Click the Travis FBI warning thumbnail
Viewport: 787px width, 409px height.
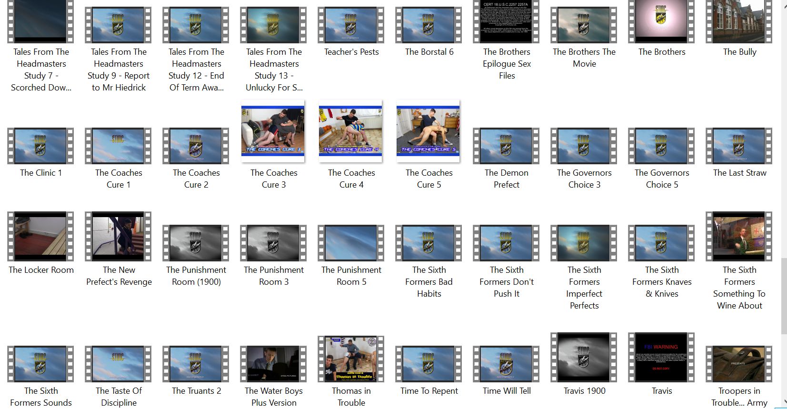pyautogui.click(x=661, y=358)
